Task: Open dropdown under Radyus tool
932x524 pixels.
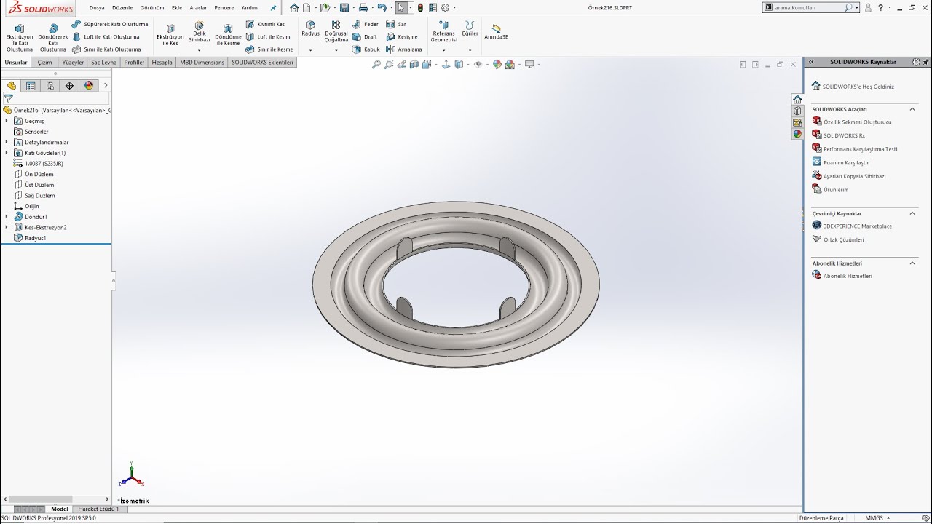Action: (x=310, y=50)
